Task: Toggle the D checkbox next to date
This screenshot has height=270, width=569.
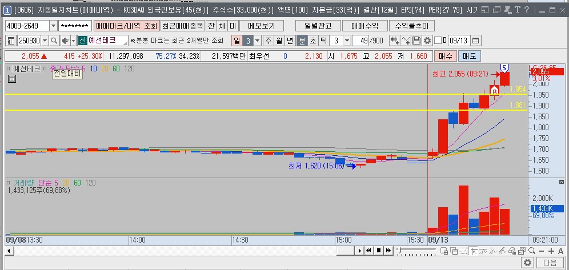Action: pyautogui.click(x=438, y=41)
